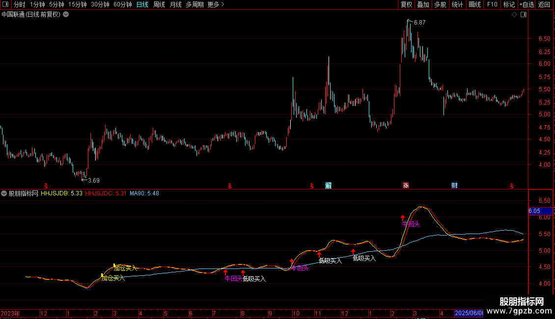This screenshot has width=555, height=319.
Task: Click the 低吸买入 signal near August
Action: coord(254,279)
